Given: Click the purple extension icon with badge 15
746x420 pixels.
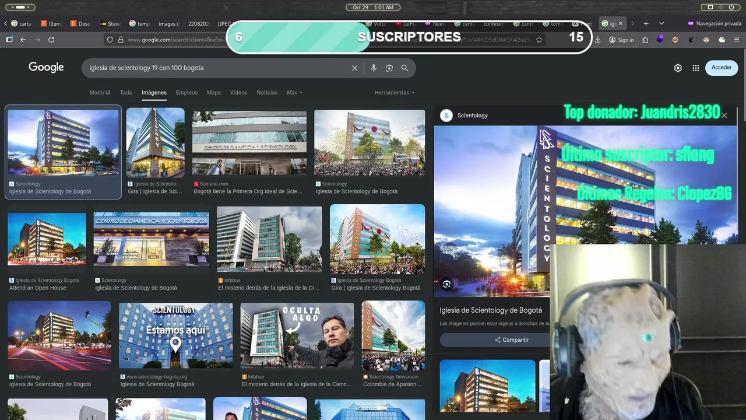Looking at the screenshot, I should 660,40.
